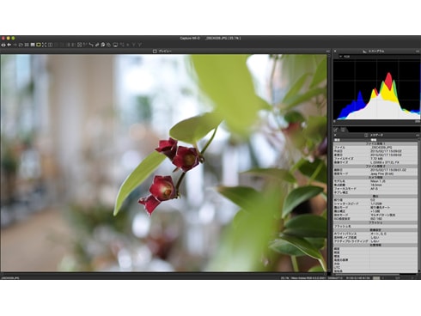The image size is (421, 316).
Task: Collapse the histogram panel using header arrows
Action: coord(418,52)
